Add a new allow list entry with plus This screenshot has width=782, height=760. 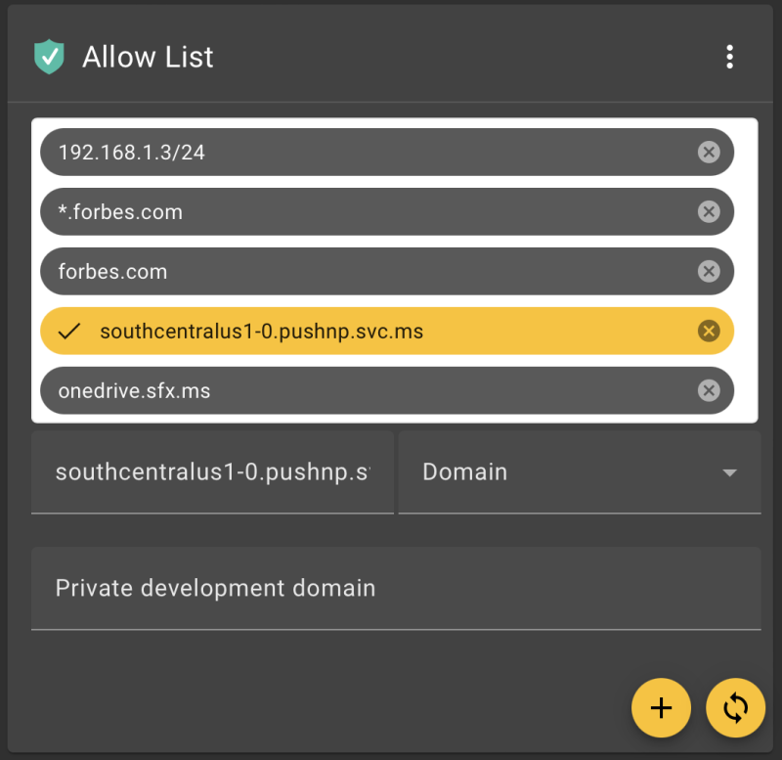[x=662, y=708]
